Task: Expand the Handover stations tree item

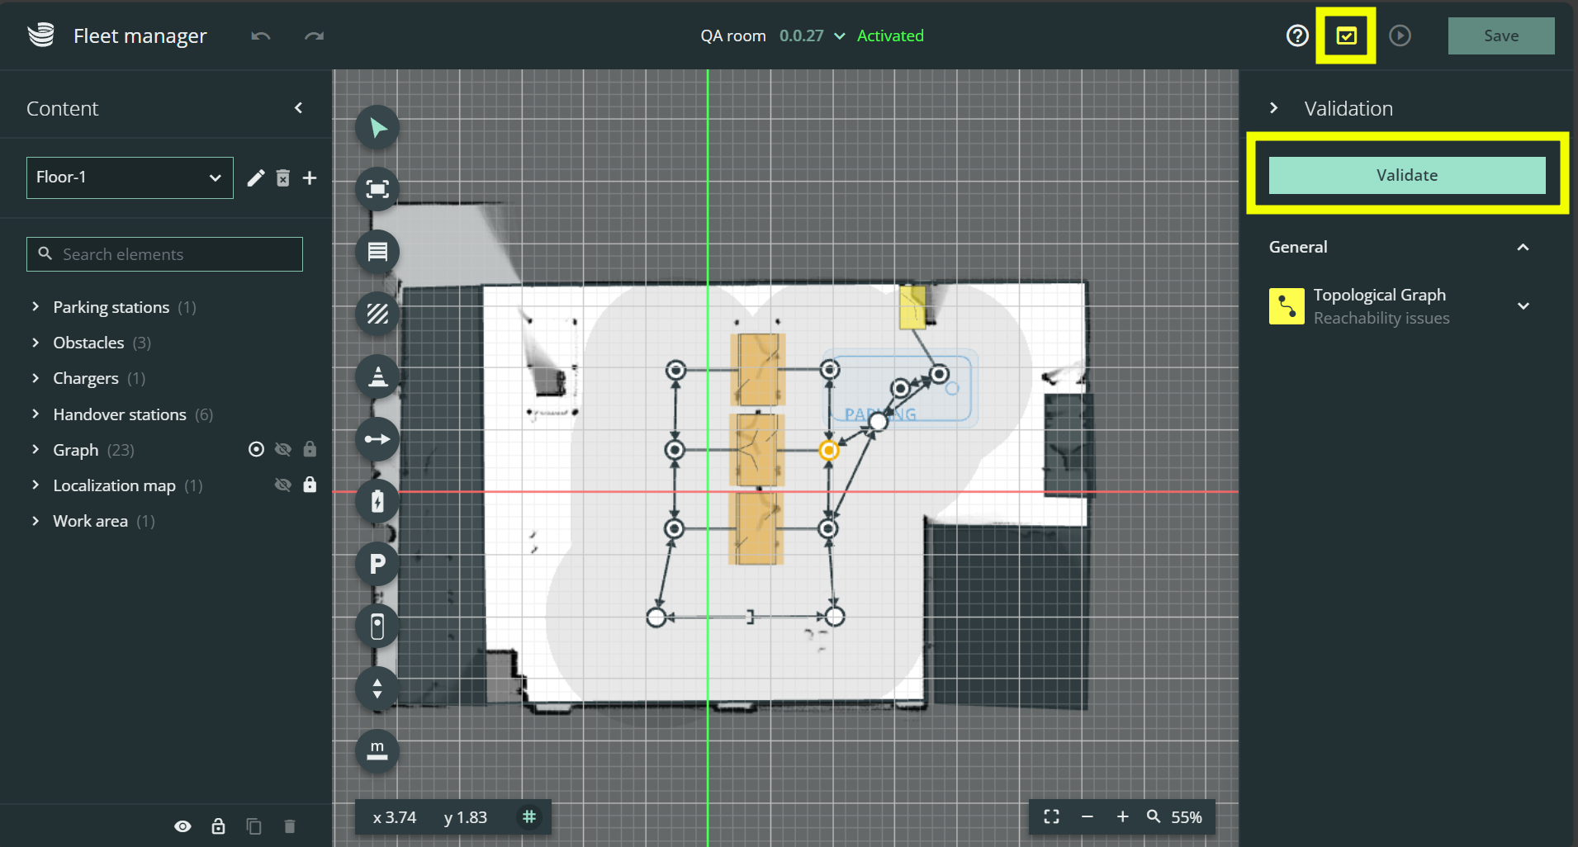Action: 36,414
